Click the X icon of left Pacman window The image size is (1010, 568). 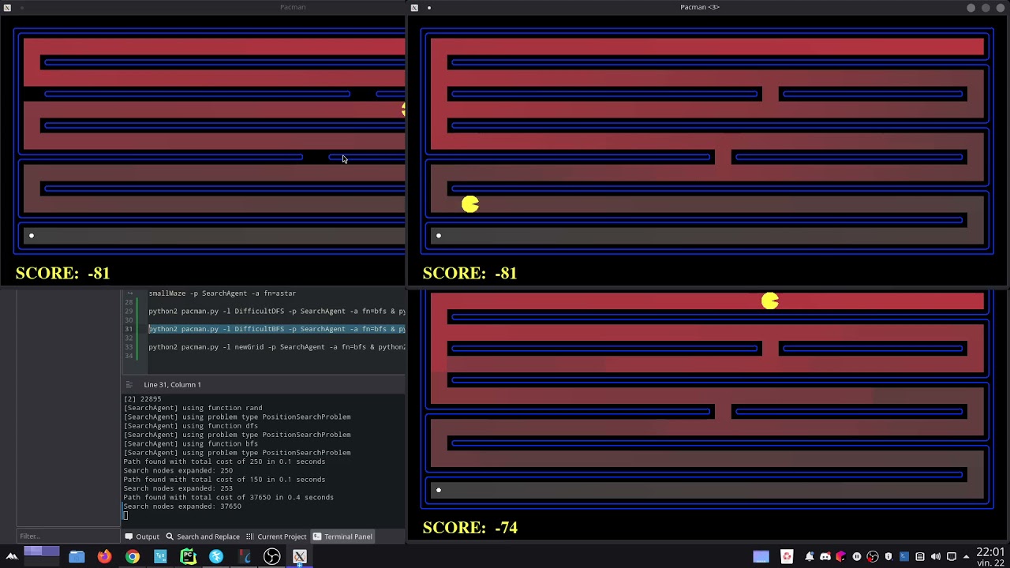(x=7, y=8)
